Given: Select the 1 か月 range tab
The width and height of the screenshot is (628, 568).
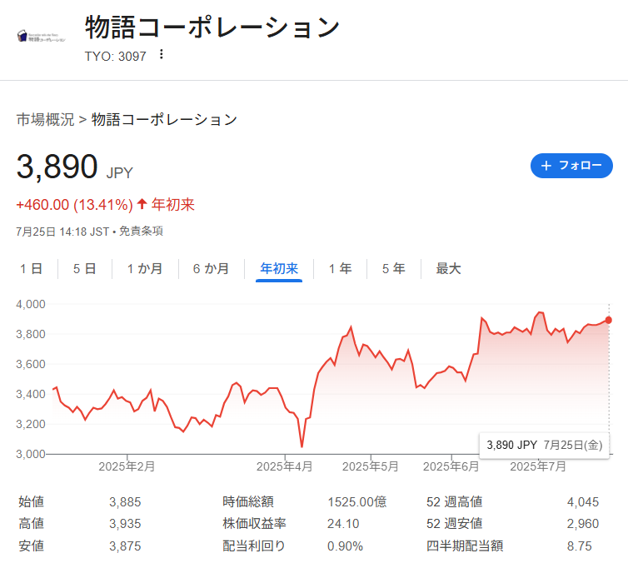Looking at the screenshot, I should tap(145, 268).
